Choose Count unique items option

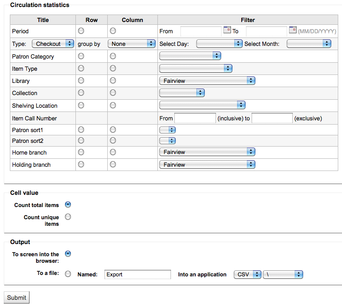tap(68, 217)
